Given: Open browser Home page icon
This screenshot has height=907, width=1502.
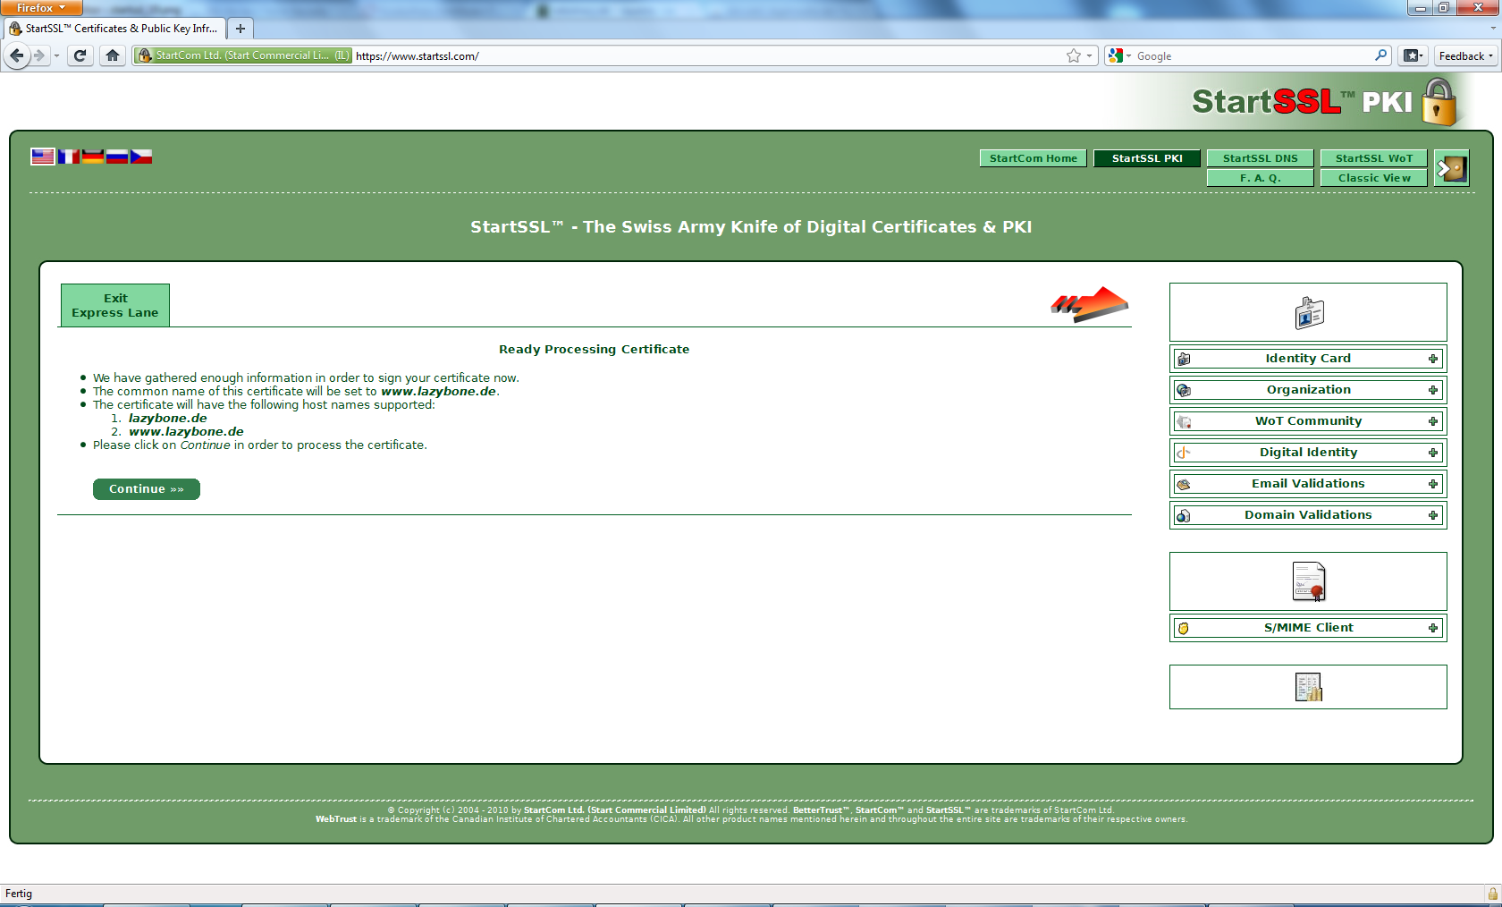Looking at the screenshot, I should coord(112,55).
